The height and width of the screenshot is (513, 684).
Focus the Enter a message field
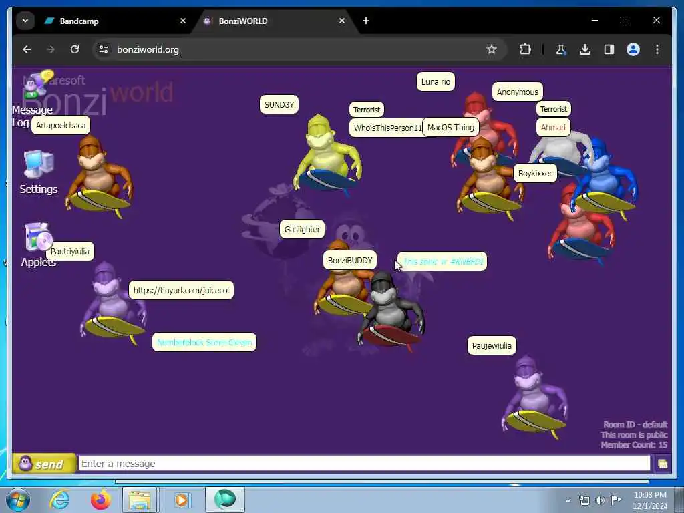(x=364, y=464)
